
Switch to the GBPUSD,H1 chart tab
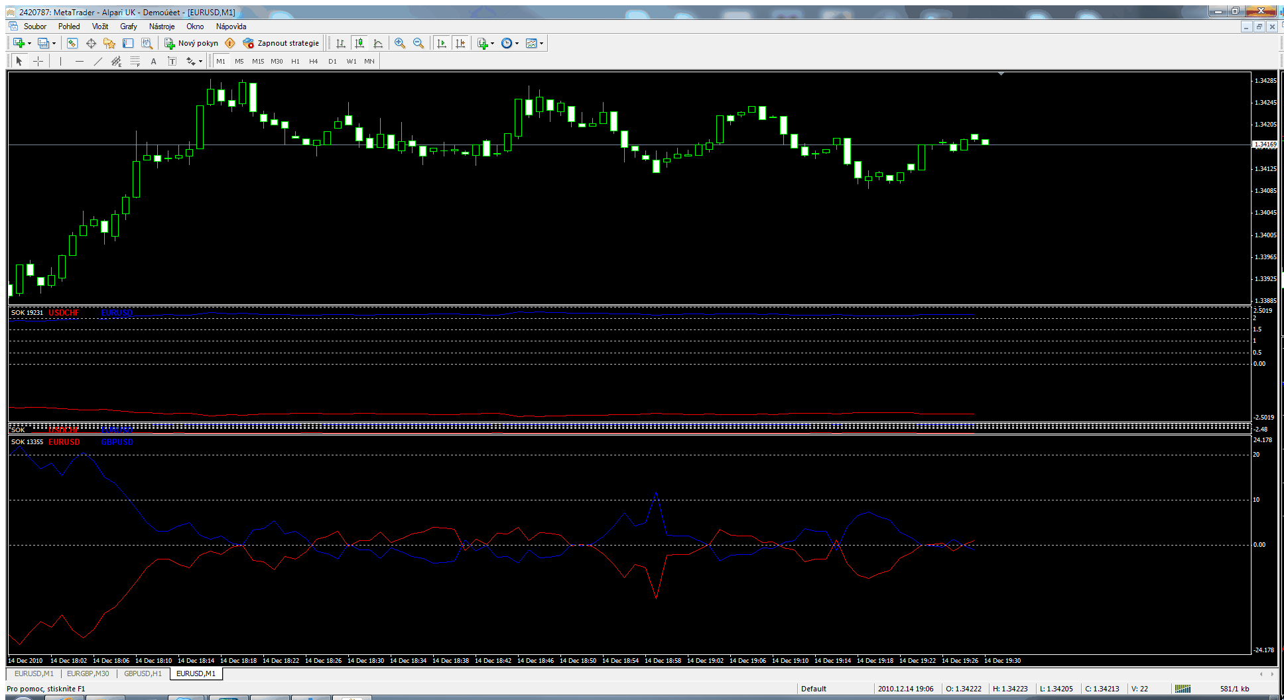143,673
